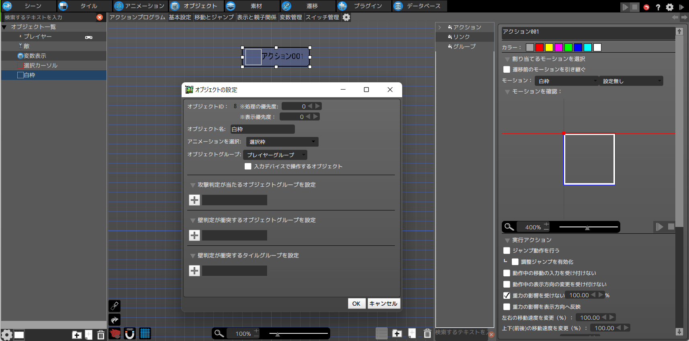Select the cyan color swatch
The height and width of the screenshot is (341, 689).
click(588, 47)
